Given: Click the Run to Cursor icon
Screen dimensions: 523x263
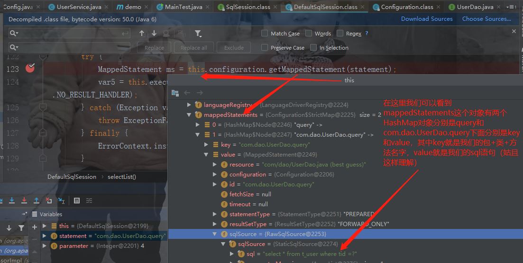Looking at the screenshot, I should point(61,201).
